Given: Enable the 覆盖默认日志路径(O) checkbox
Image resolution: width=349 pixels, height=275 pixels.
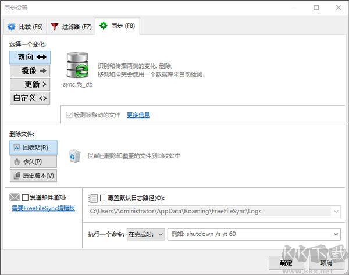Looking at the screenshot, I should 103,198.
